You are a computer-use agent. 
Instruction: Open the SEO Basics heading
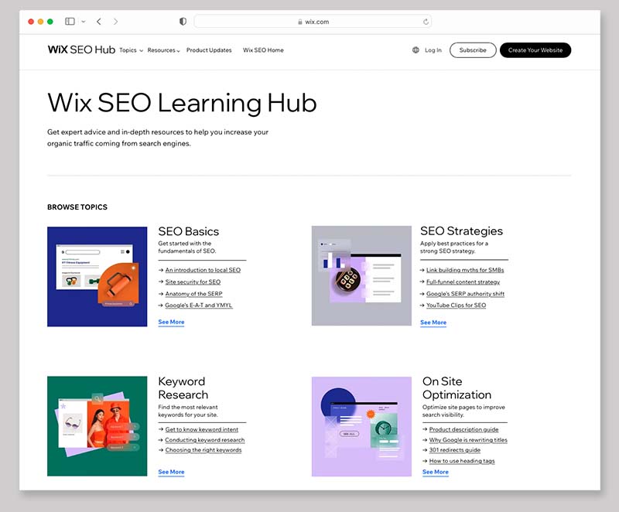coord(189,231)
